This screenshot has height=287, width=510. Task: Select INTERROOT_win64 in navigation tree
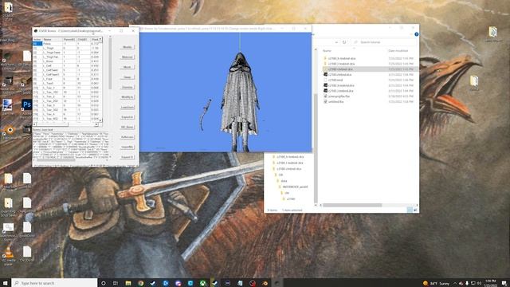pyautogui.click(x=295, y=187)
